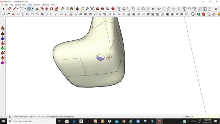Open the Draw menu

point(24,5)
